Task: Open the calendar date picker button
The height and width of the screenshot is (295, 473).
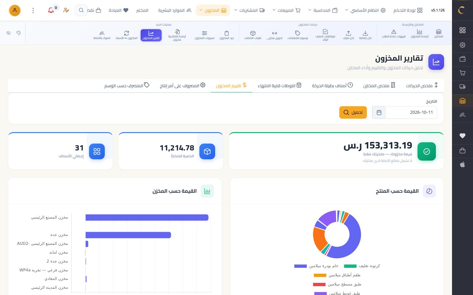Action: click(x=379, y=112)
